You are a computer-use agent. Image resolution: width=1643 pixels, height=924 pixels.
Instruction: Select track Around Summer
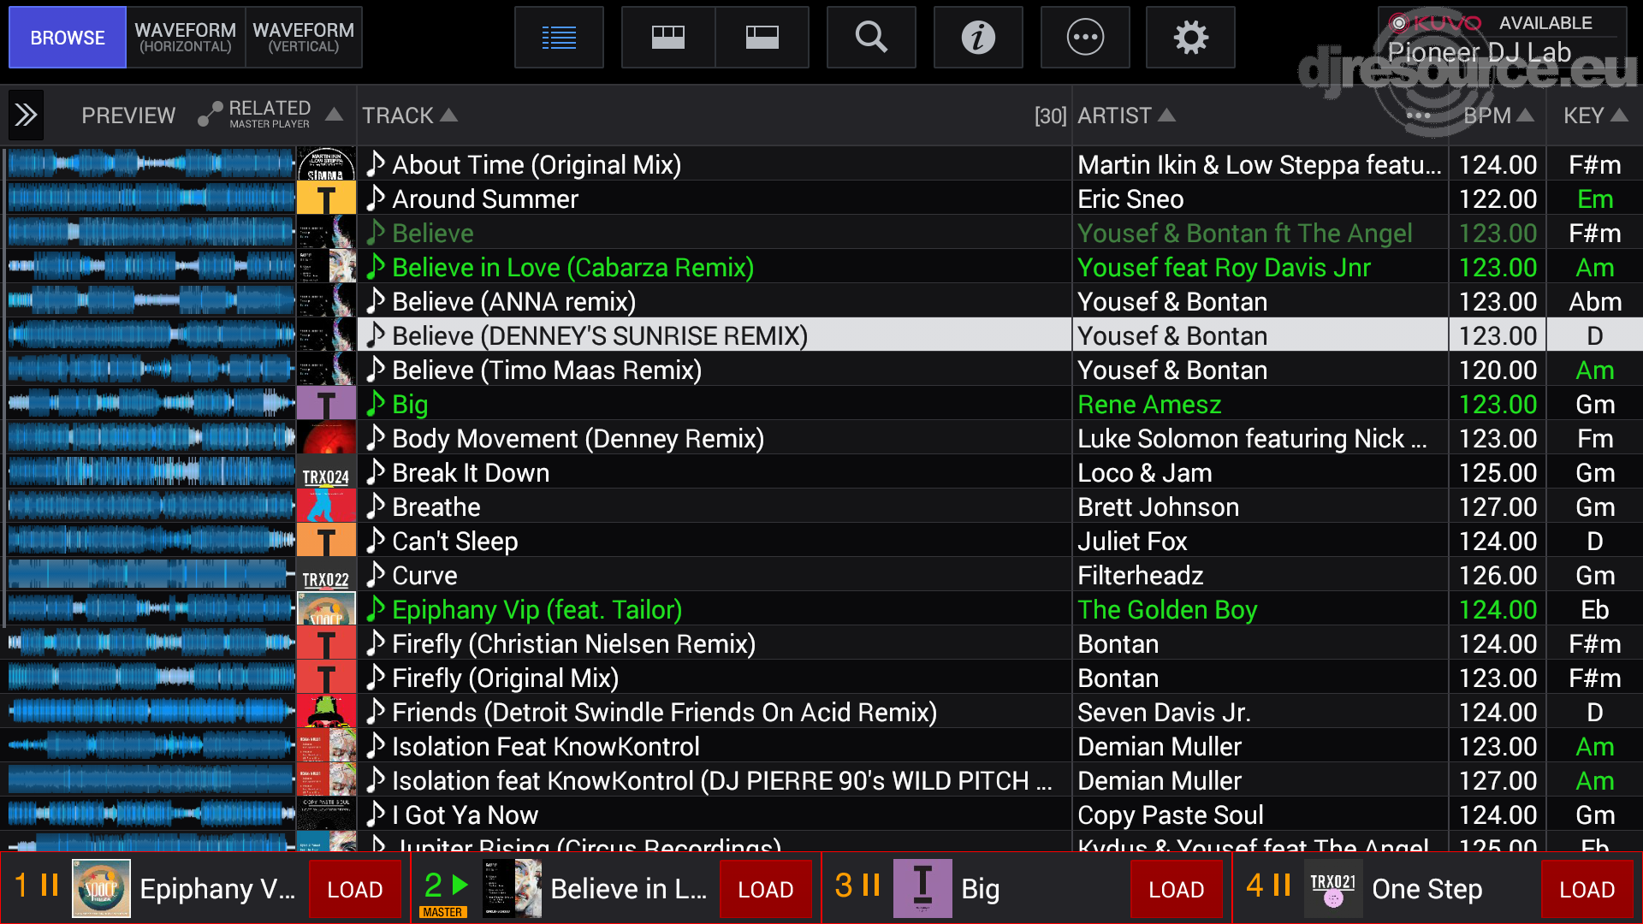click(x=485, y=198)
